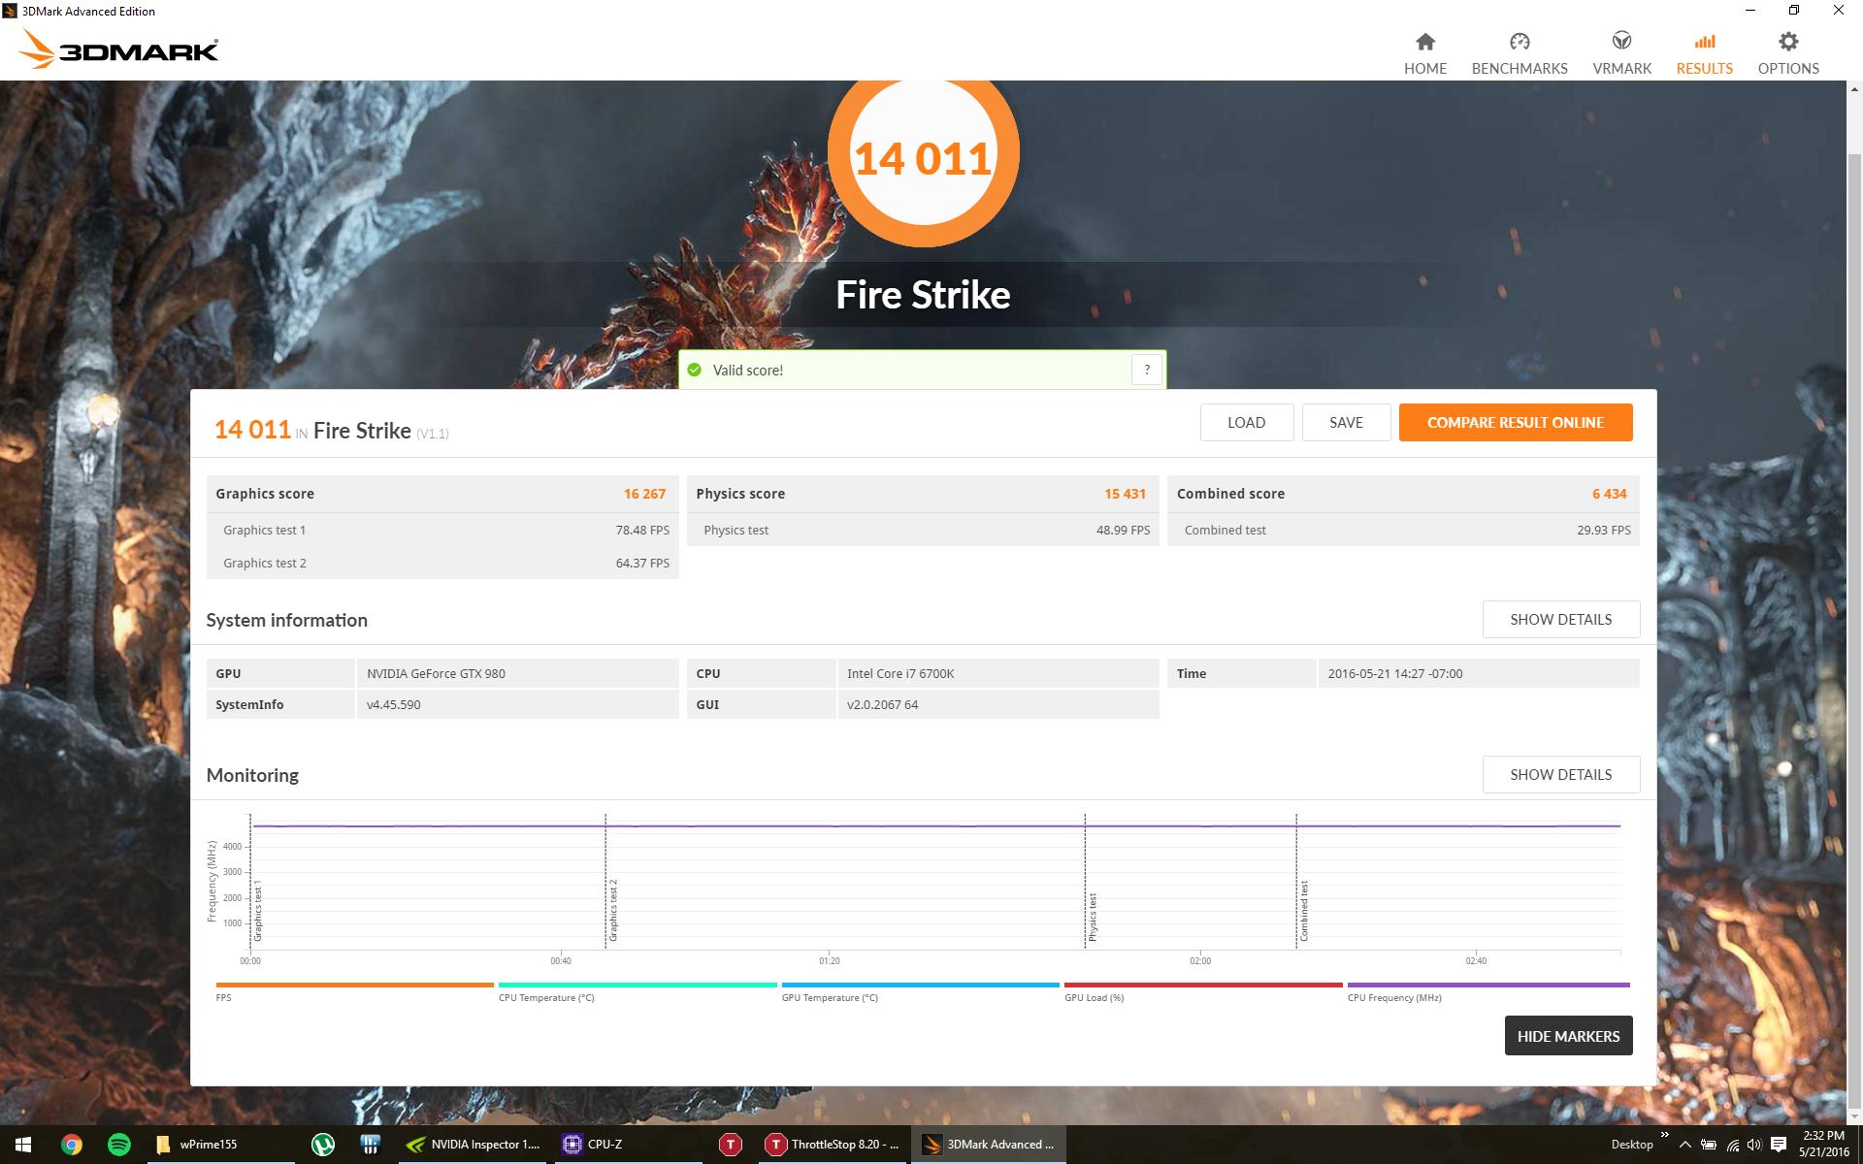Open the valid score question mark help
The height and width of the screenshot is (1164, 1863).
[x=1147, y=370]
